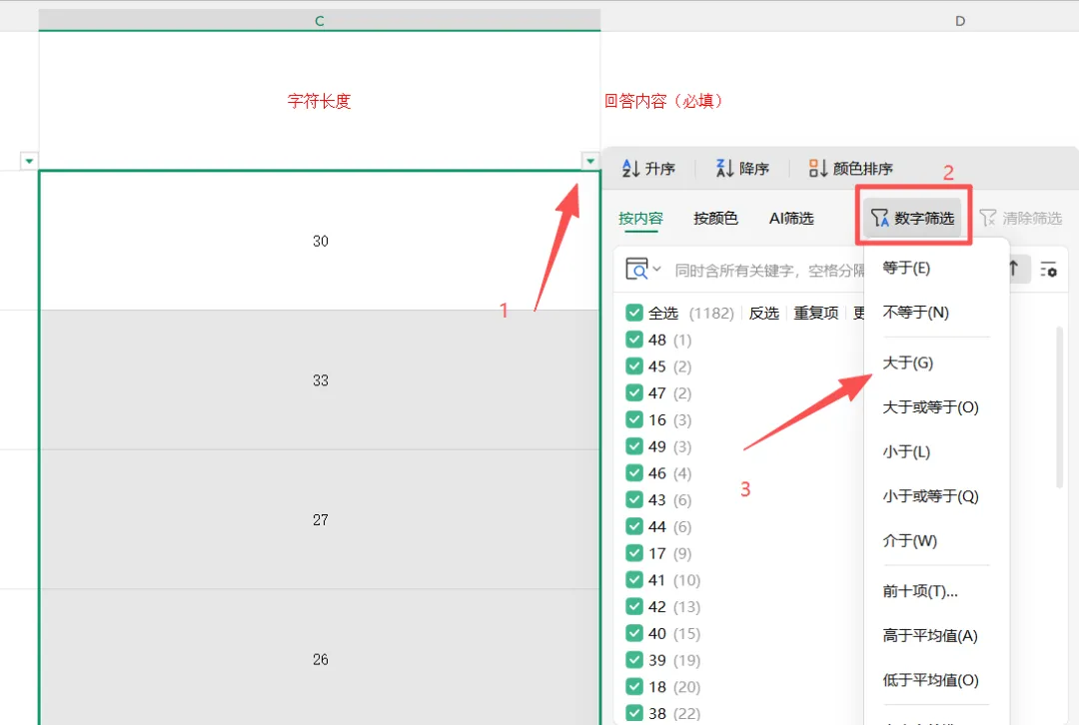The width and height of the screenshot is (1079, 725).
Task: Uncheck the value 48 checkbox
Action: tap(634, 340)
